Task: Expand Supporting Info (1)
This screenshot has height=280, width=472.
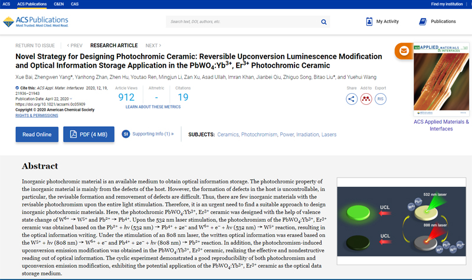Action: pyautogui.click(x=148, y=134)
